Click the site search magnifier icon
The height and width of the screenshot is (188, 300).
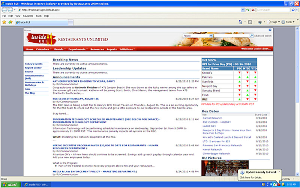252,36
